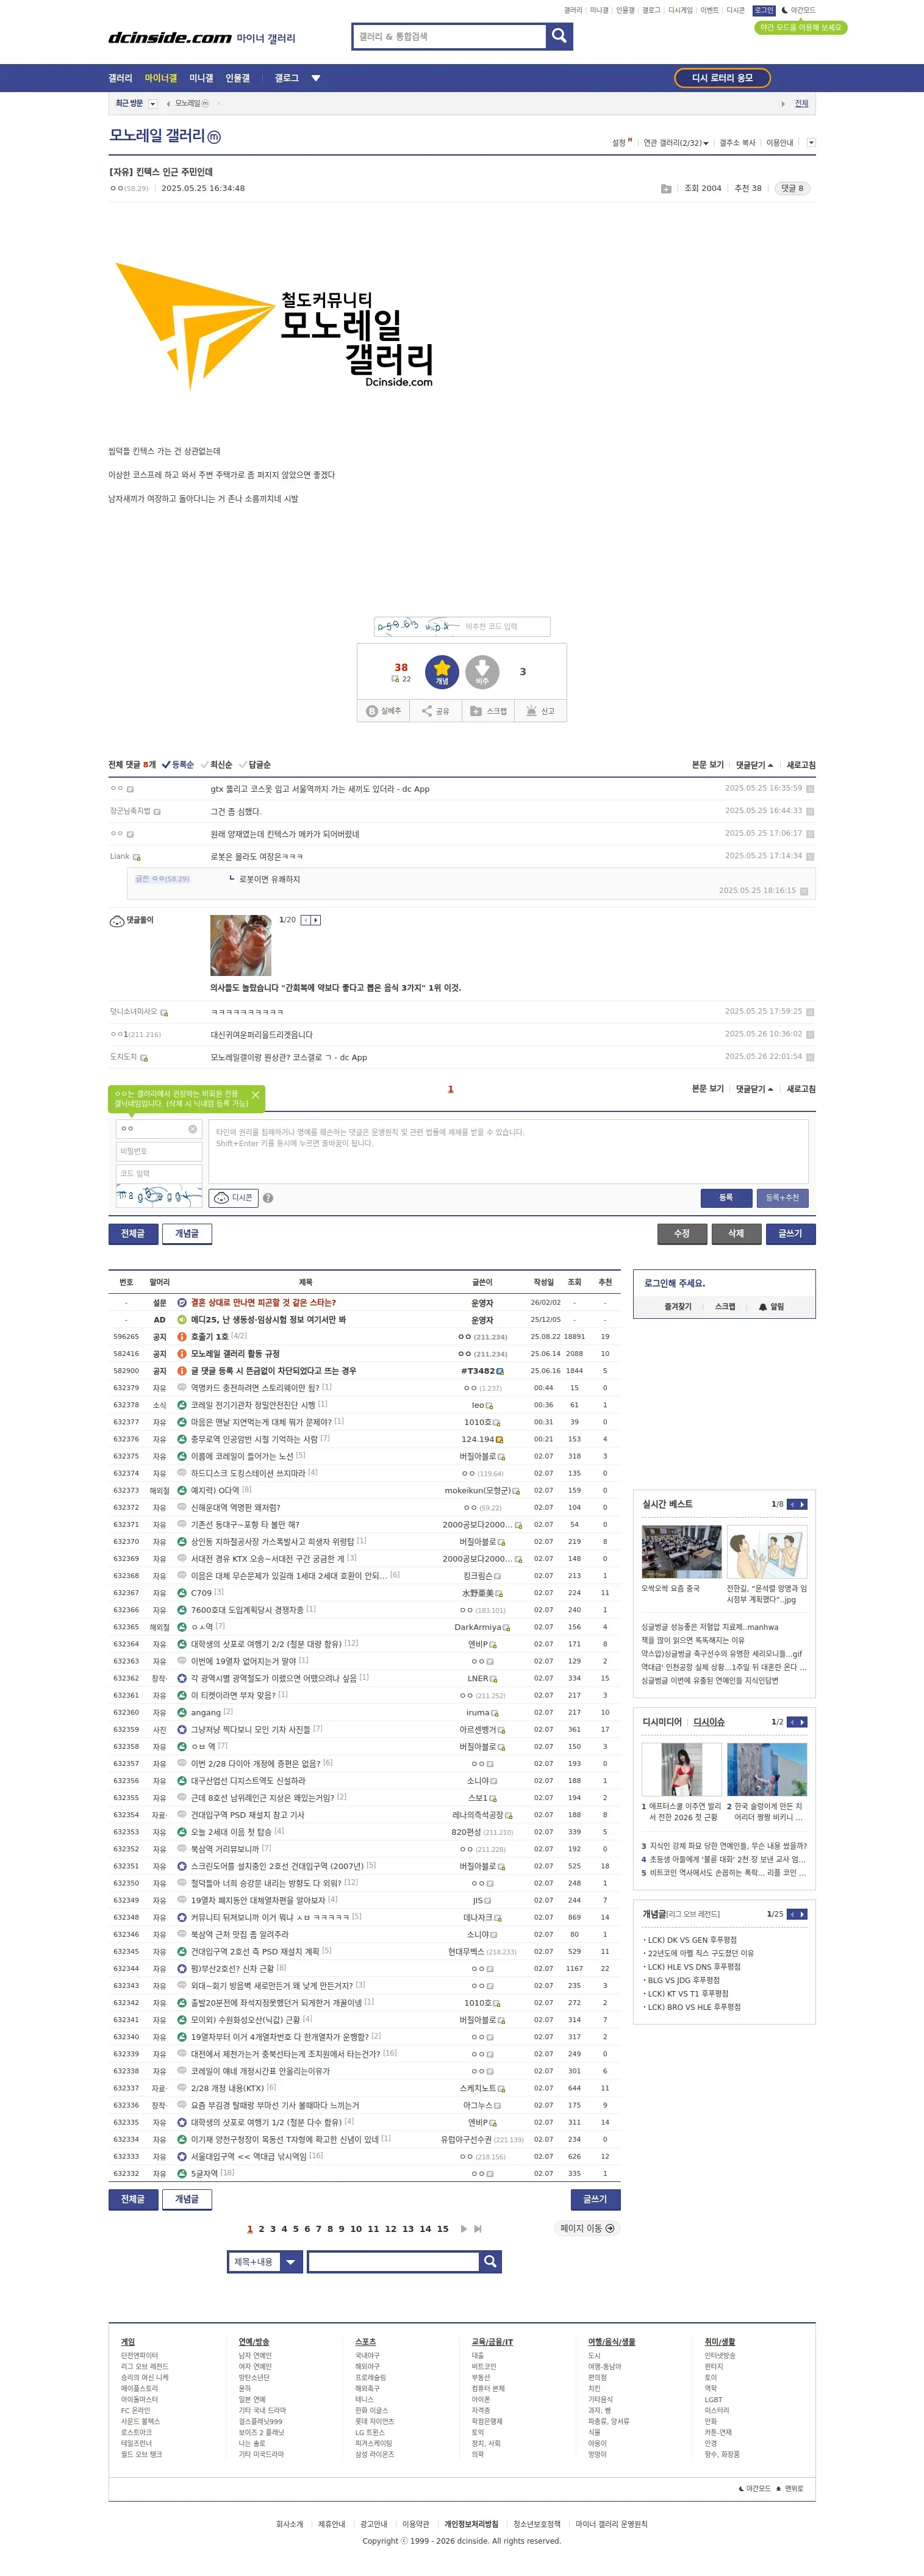Collapse comments with lower 댓글닫기 toggle

click(x=754, y=1089)
